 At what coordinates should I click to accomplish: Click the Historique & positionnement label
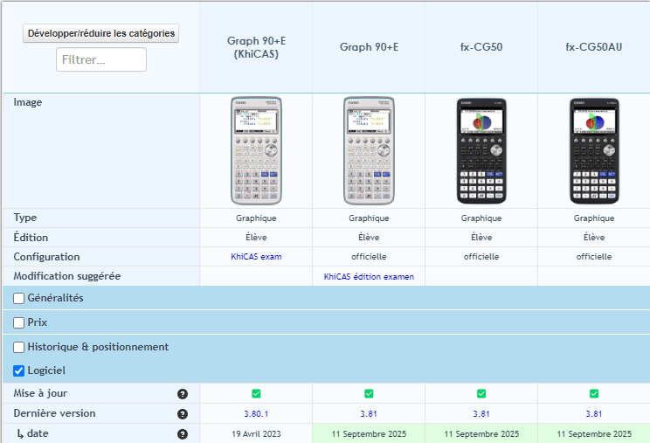click(x=98, y=347)
